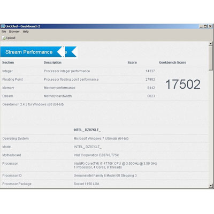Image resolution: width=214 pixels, height=214 pixels.
Task: Click 'Processor integer performance' description
Action: coord(67,71)
